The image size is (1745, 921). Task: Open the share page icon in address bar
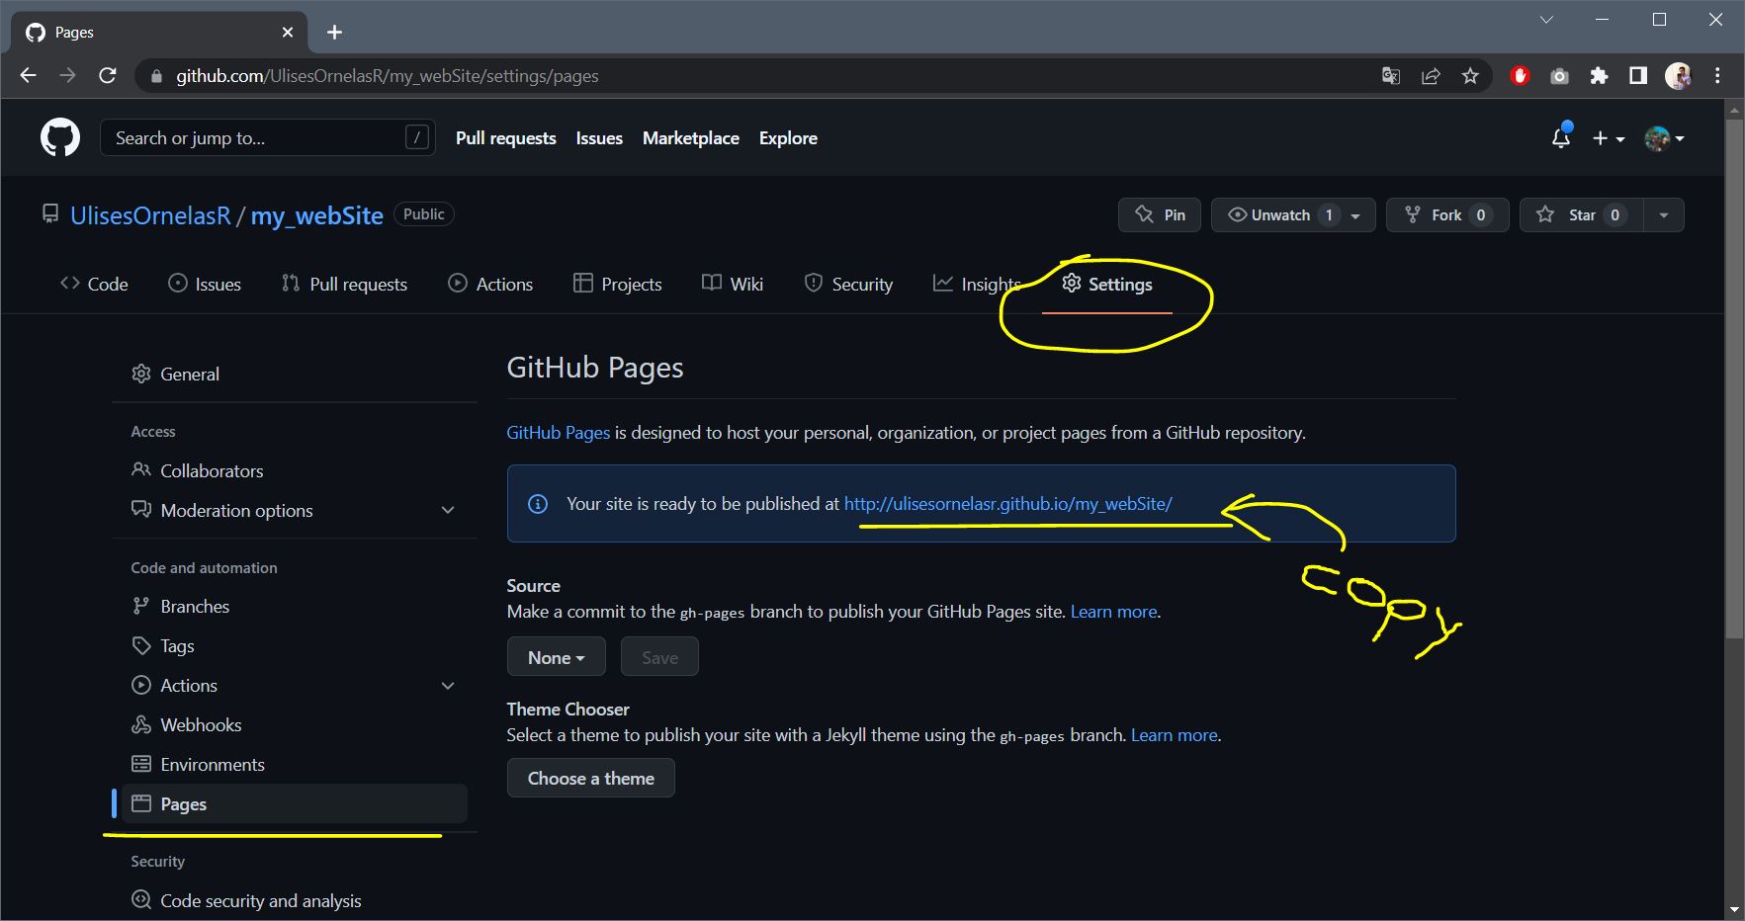click(x=1431, y=76)
